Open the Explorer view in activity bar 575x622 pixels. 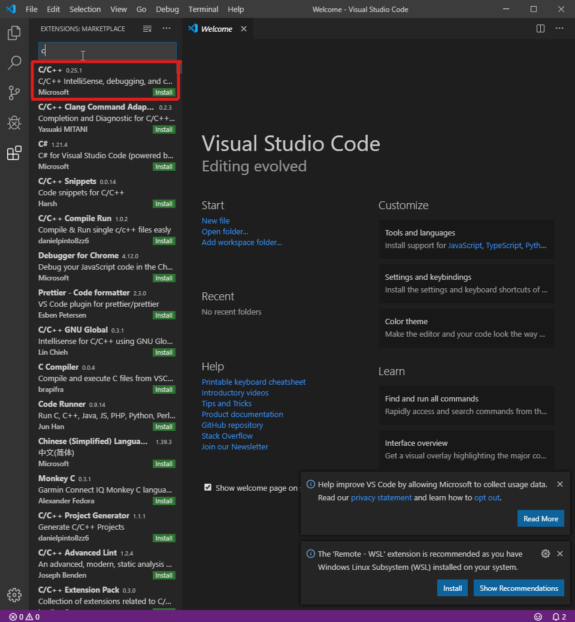(14, 32)
